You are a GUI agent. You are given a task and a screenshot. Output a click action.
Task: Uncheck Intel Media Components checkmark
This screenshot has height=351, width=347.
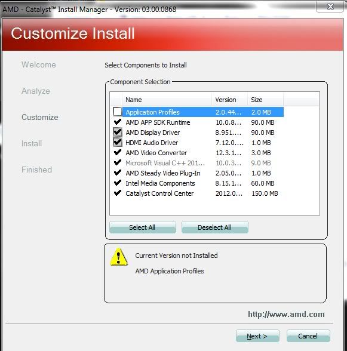(x=118, y=183)
